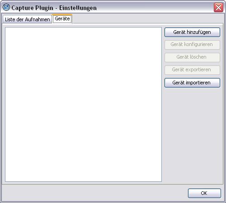Open the recordings list tab
This screenshot has width=226, height=203.
[27, 19]
